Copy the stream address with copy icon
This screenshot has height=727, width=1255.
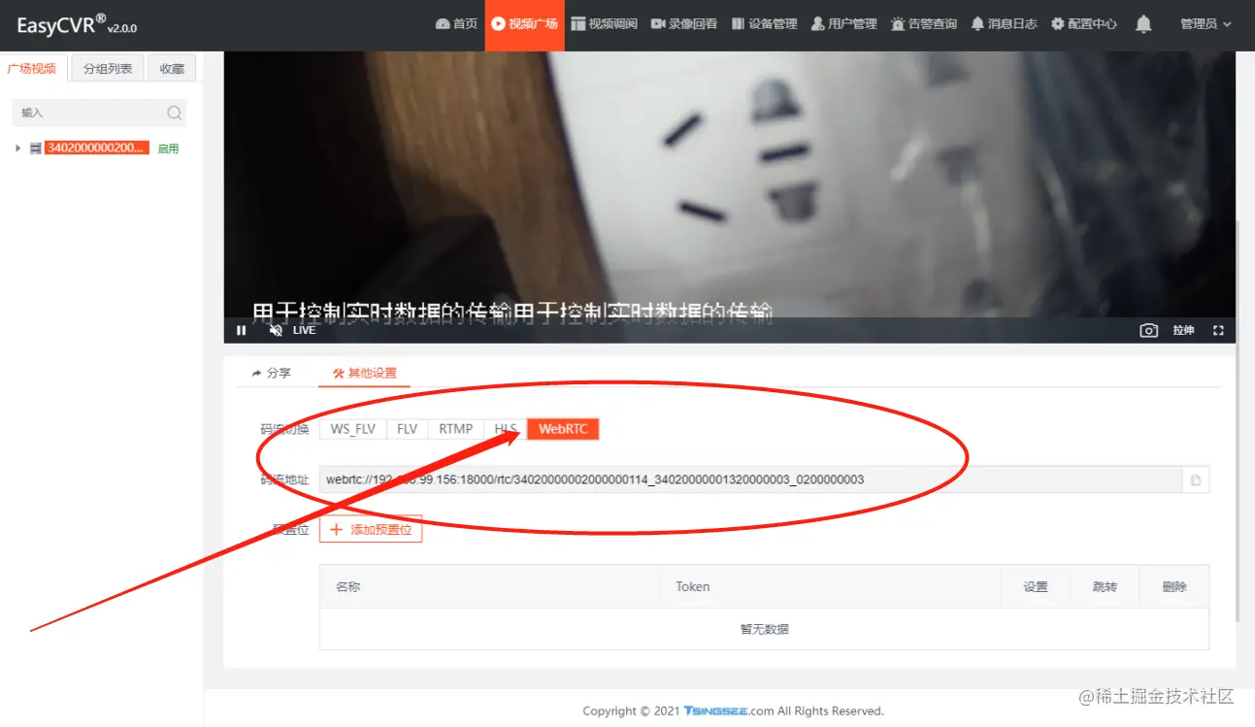1196,479
